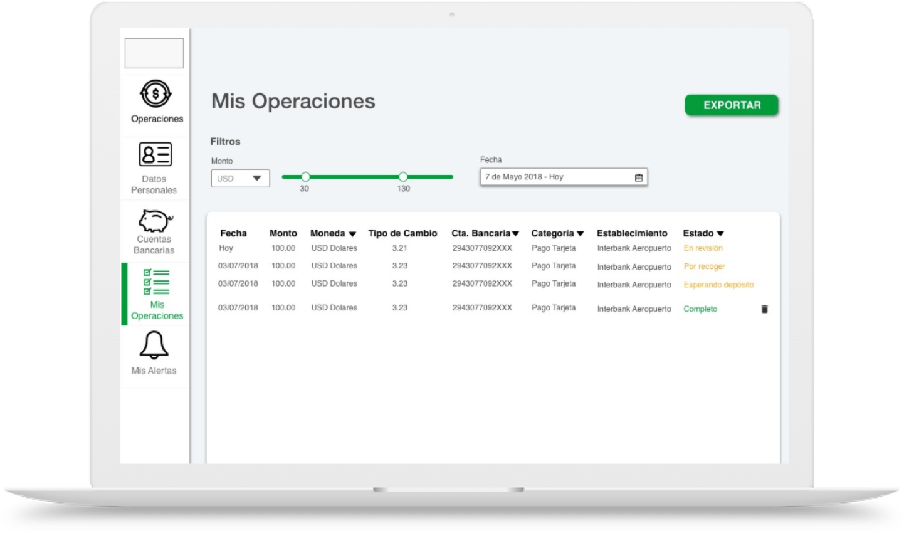Click the blank logo box in sidebar
This screenshot has width=904, height=533.
154,53
